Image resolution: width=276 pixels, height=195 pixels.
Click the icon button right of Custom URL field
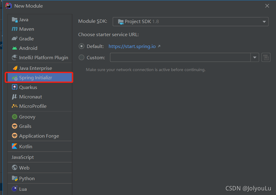(266, 57)
